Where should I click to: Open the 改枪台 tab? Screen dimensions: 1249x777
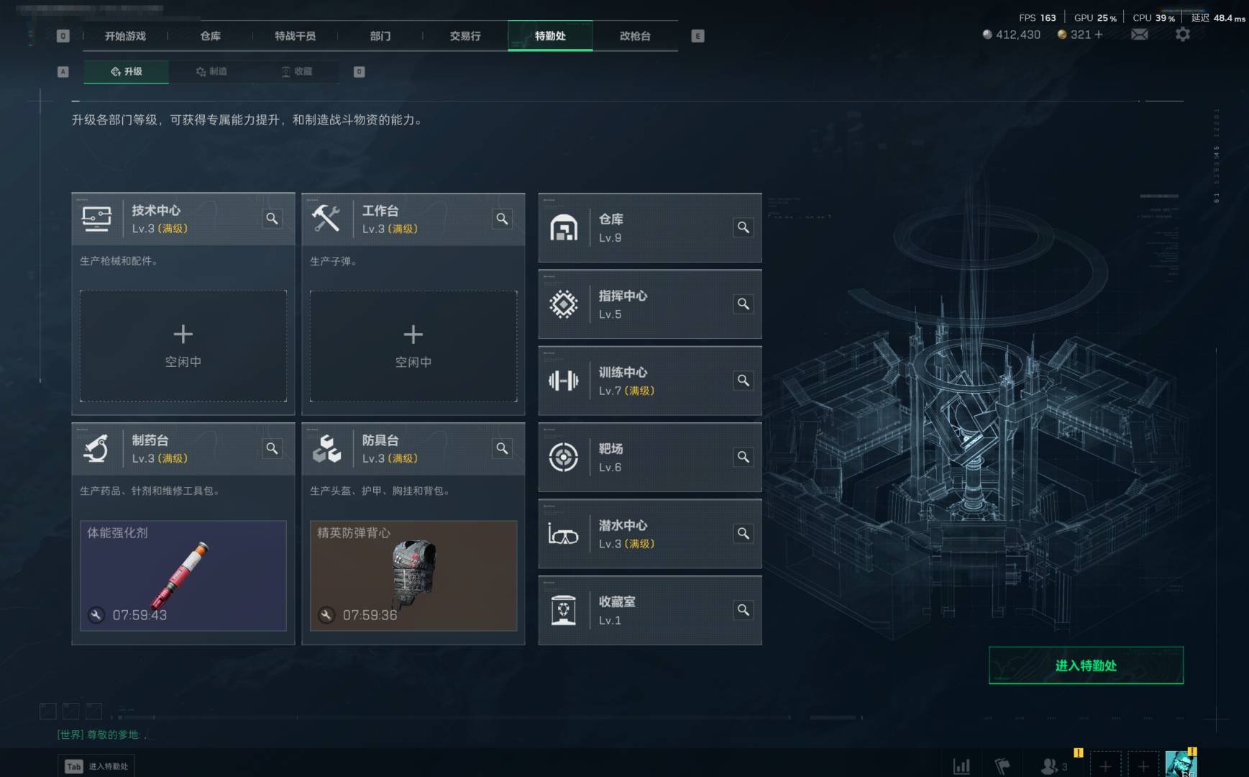tap(635, 36)
